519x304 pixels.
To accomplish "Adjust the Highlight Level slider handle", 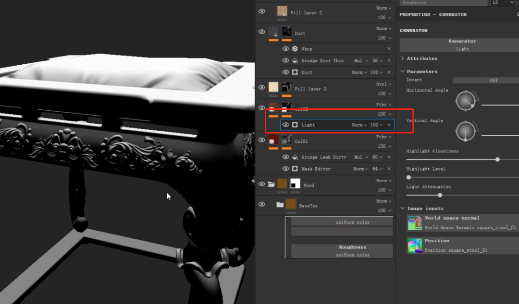I will pos(408,177).
